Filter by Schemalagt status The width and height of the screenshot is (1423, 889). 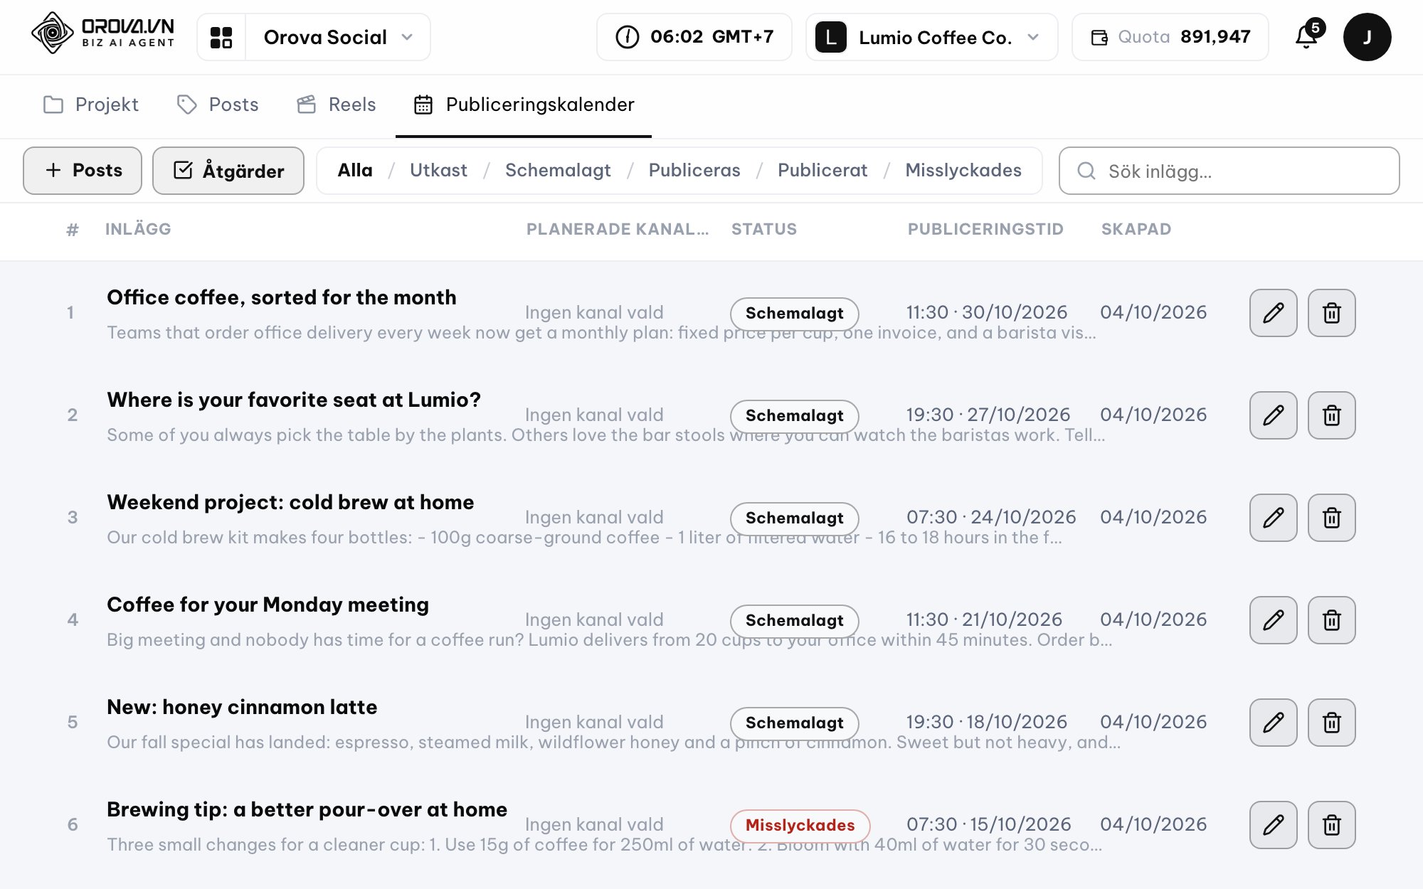click(x=558, y=171)
